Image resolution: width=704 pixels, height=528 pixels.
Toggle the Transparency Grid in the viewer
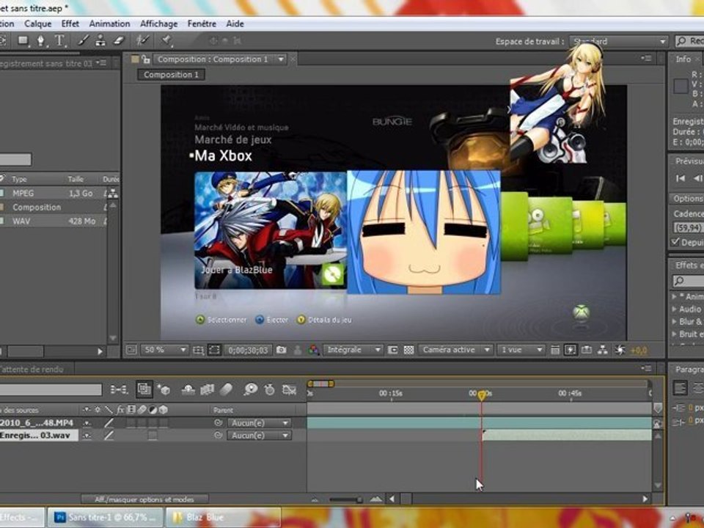[408, 350]
